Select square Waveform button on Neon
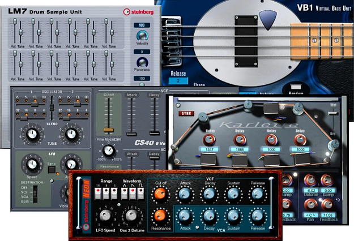This screenshot has height=241, width=354. (x=140, y=194)
